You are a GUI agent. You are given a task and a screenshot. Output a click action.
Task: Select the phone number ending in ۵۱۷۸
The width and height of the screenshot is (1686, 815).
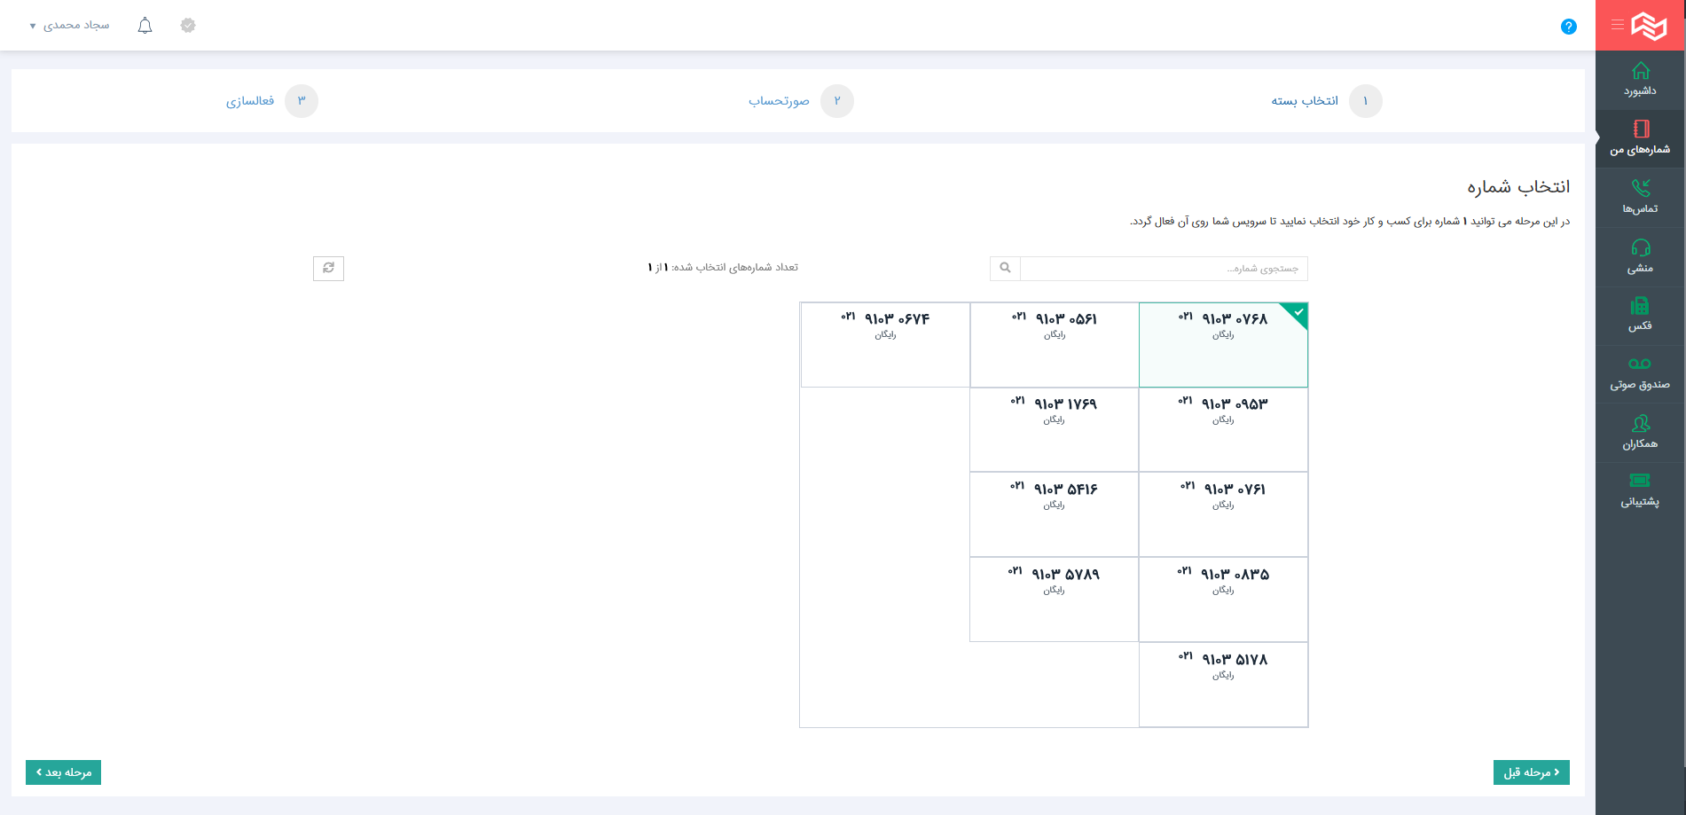[x=1223, y=684]
